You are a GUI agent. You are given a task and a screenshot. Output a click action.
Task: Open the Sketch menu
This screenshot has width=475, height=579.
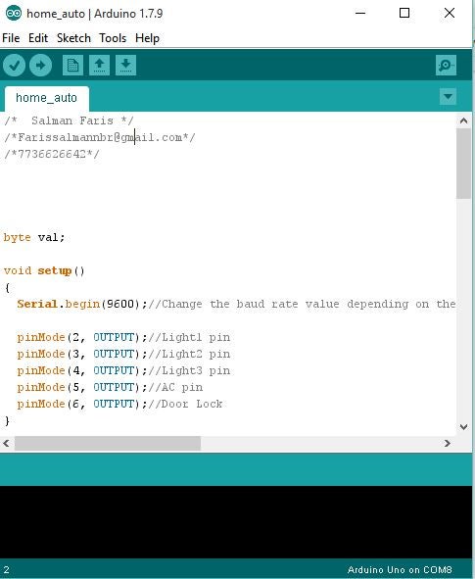[73, 38]
